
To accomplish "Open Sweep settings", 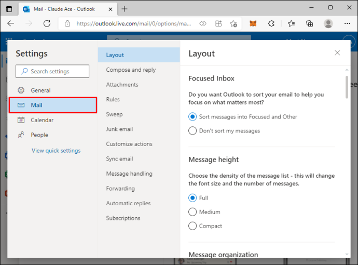I will click(x=139, y=114).
